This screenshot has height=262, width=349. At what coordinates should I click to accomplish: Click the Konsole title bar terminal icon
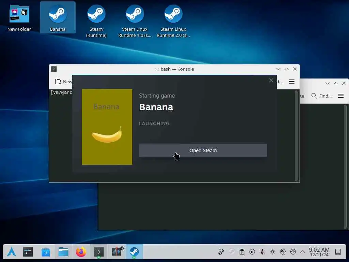pyautogui.click(x=54, y=69)
